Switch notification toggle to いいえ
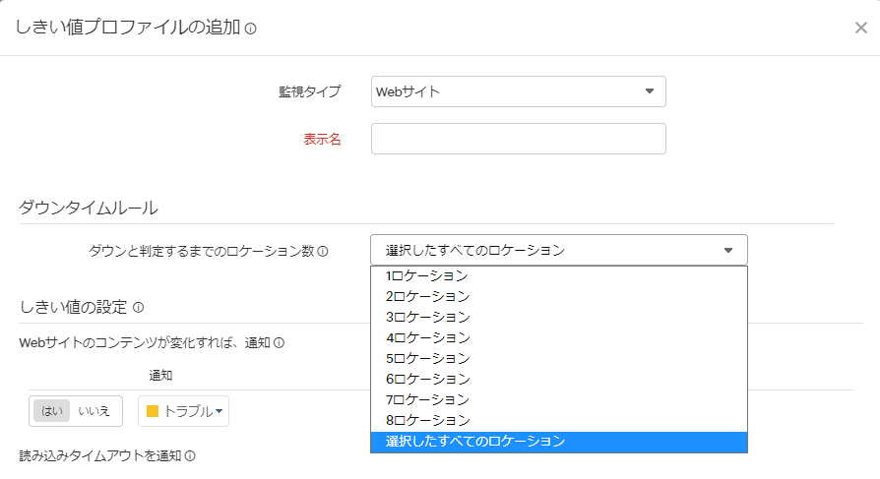The image size is (880, 479). (94, 411)
